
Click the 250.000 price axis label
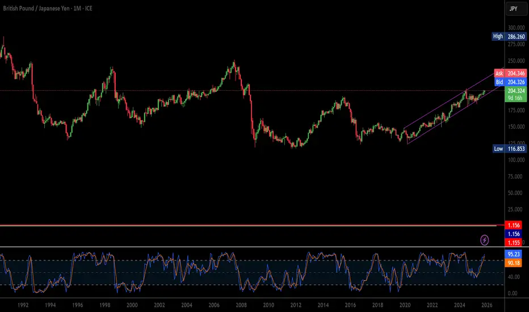516,61
